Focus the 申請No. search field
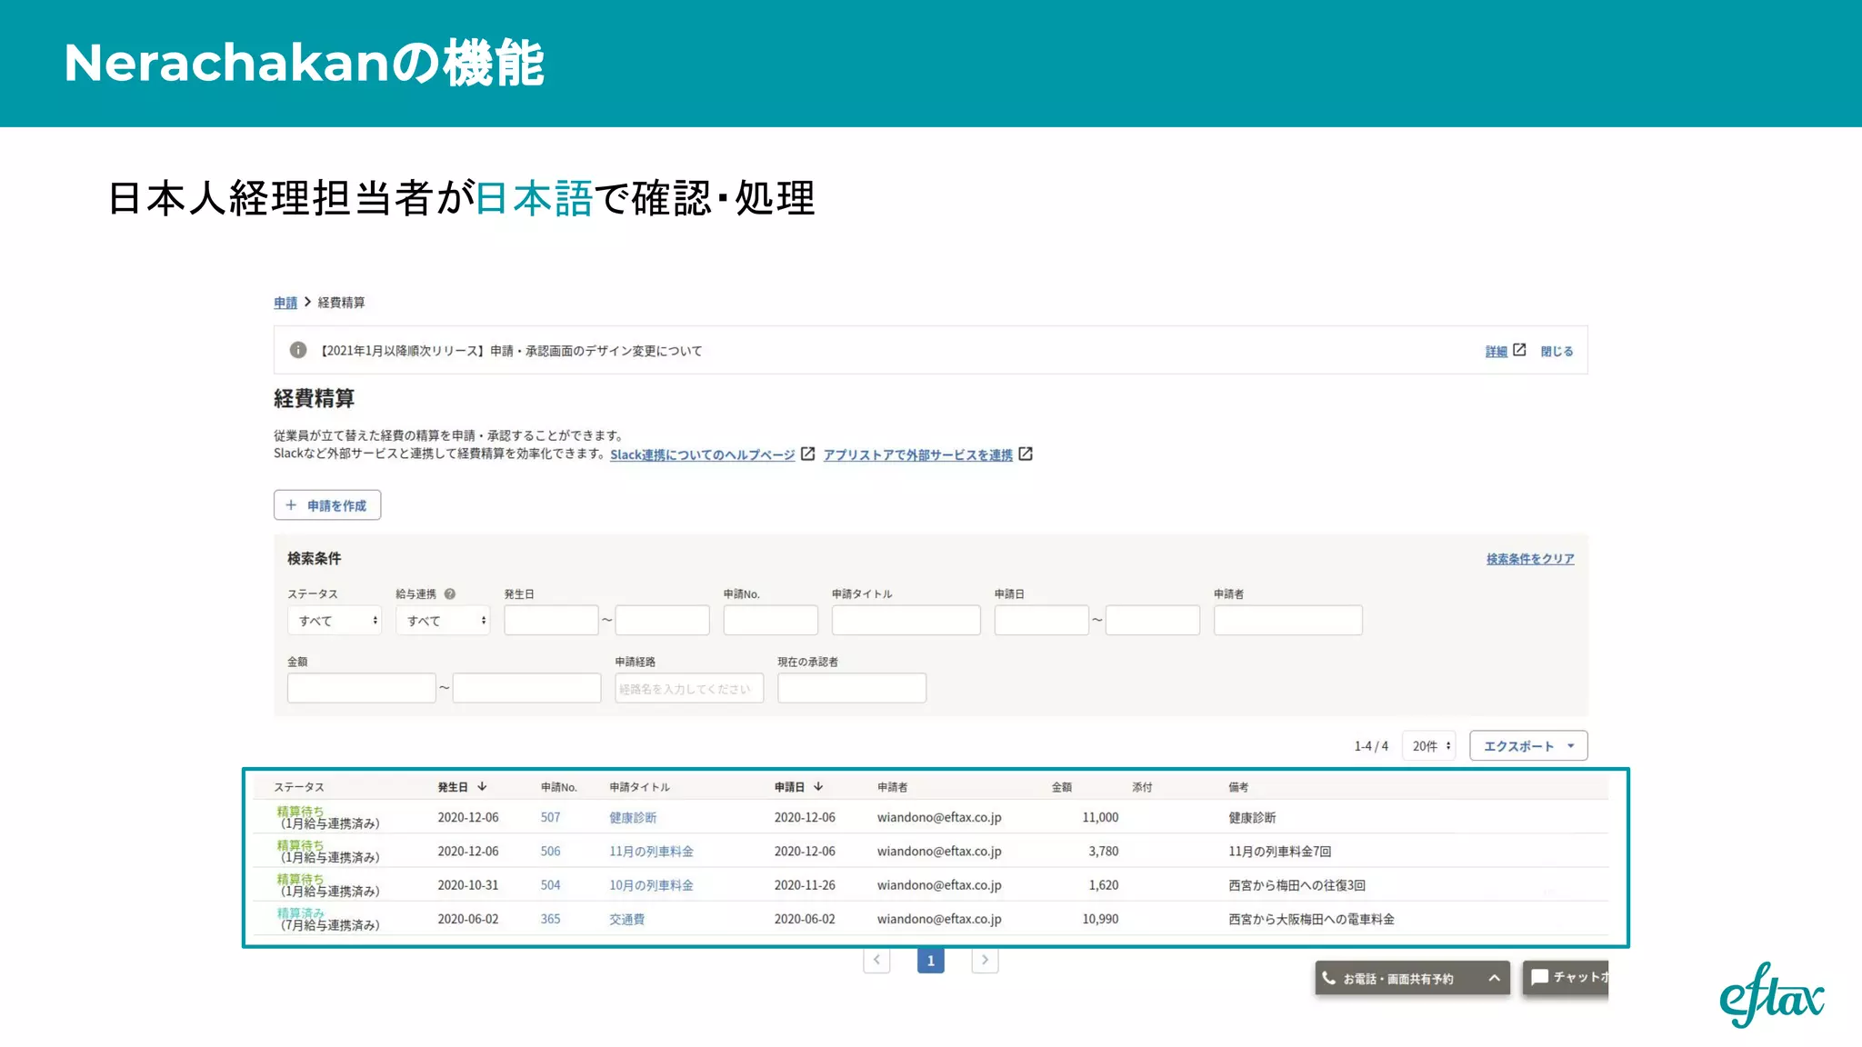The width and height of the screenshot is (1862, 1047). (x=771, y=621)
